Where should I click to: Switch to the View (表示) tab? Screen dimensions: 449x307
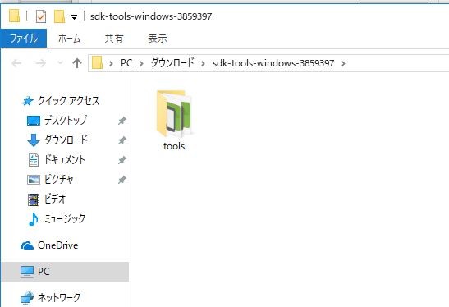click(158, 39)
